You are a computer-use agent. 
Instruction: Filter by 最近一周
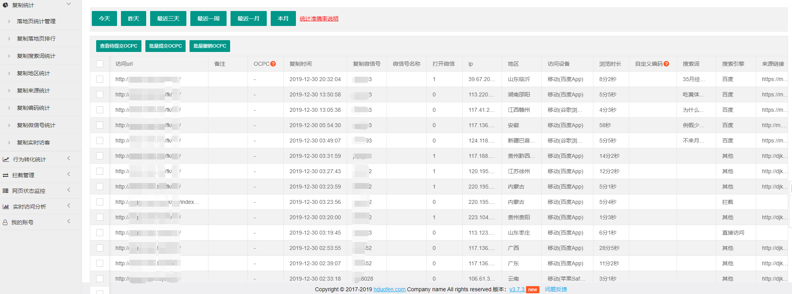click(x=208, y=18)
